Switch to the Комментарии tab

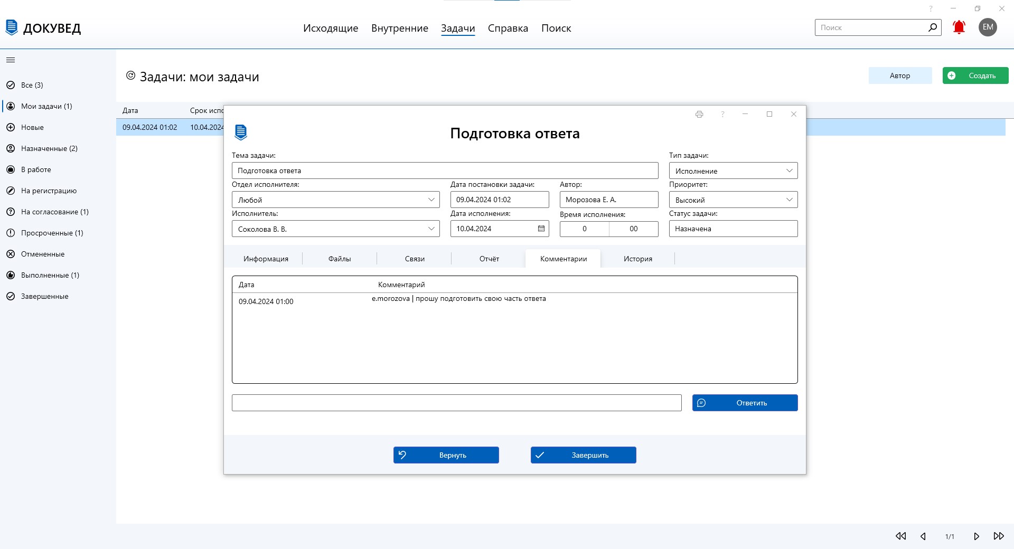tap(563, 259)
